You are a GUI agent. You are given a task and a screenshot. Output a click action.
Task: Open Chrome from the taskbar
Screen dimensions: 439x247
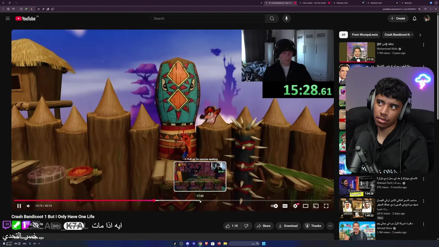[x=200, y=244]
